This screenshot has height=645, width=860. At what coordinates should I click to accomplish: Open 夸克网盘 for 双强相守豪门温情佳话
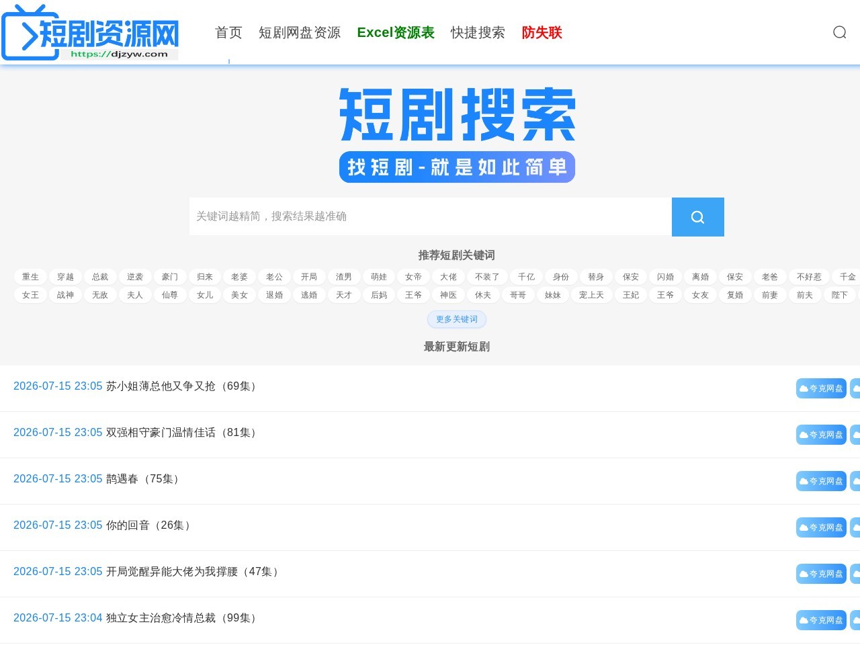coord(821,435)
